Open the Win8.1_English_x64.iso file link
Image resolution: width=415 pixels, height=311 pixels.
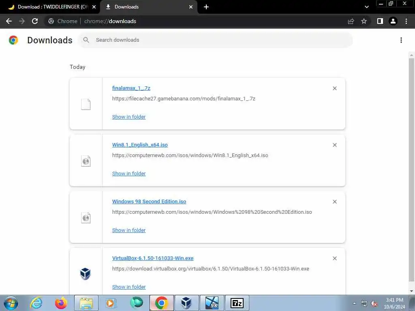pos(140,145)
